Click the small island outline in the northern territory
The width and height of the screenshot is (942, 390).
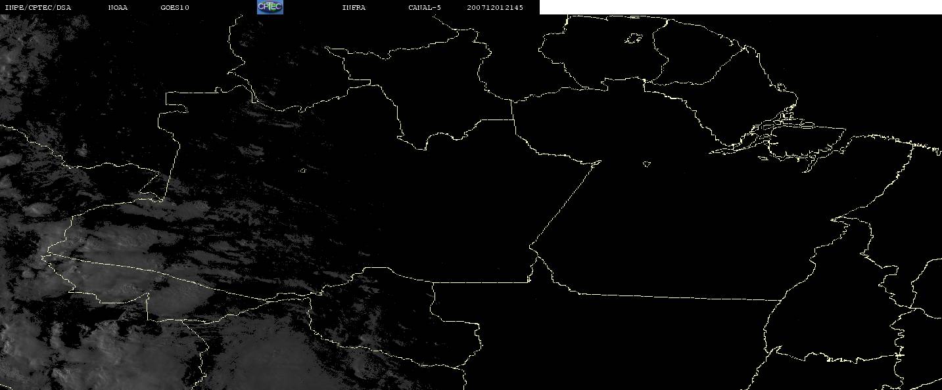633,39
